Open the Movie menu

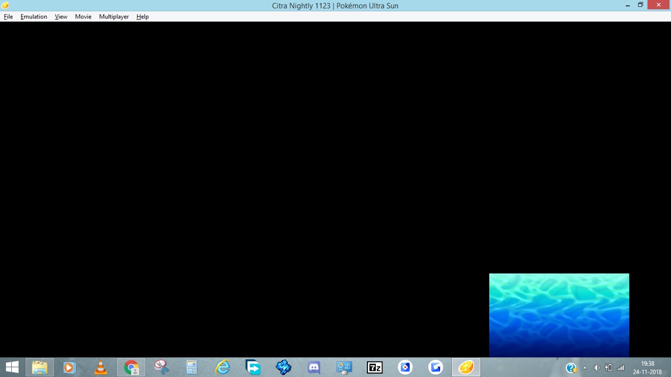point(83,17)
